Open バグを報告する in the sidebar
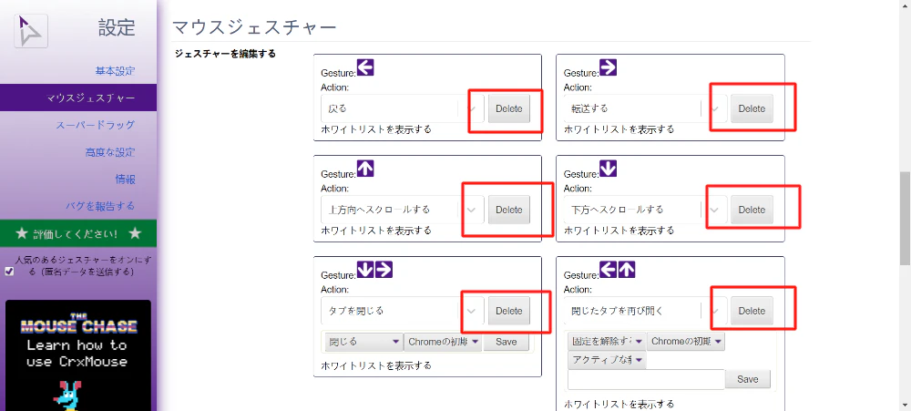 [x=100, y=206]
